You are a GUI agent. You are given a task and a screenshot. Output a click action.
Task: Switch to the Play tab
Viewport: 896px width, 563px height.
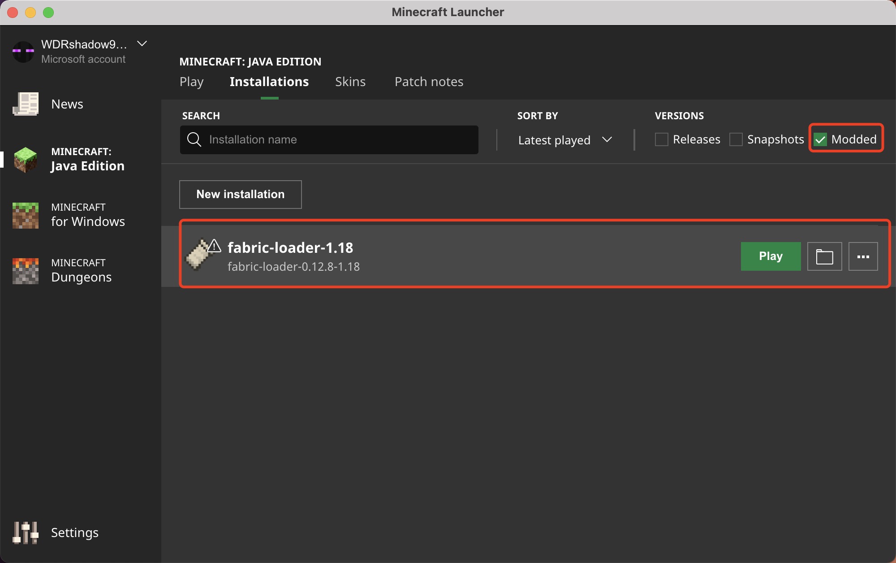pyautogui.click(x=191, y=82)
